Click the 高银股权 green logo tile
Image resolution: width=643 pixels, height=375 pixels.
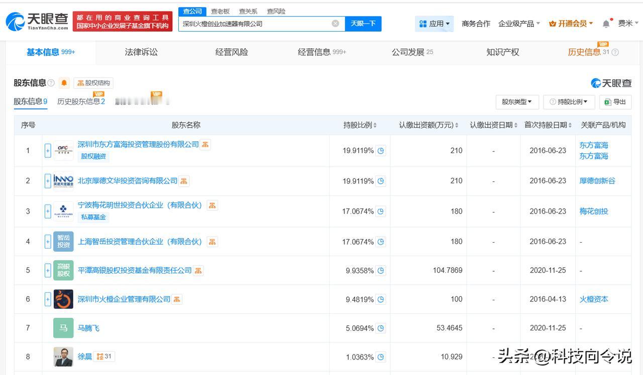coord(63,270)
